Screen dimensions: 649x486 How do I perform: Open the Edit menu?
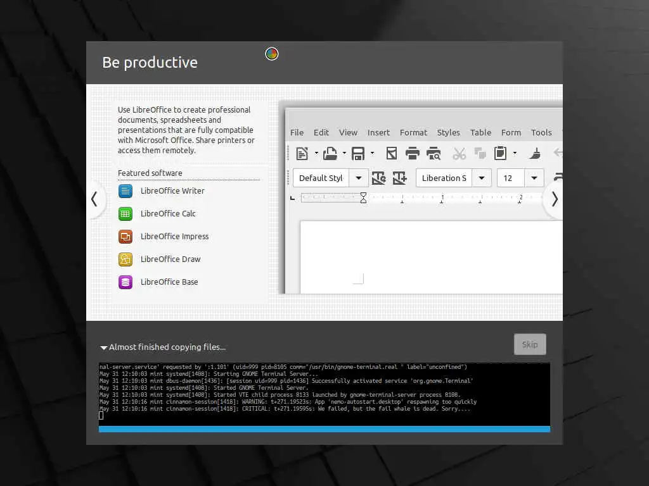pos(321,133)
